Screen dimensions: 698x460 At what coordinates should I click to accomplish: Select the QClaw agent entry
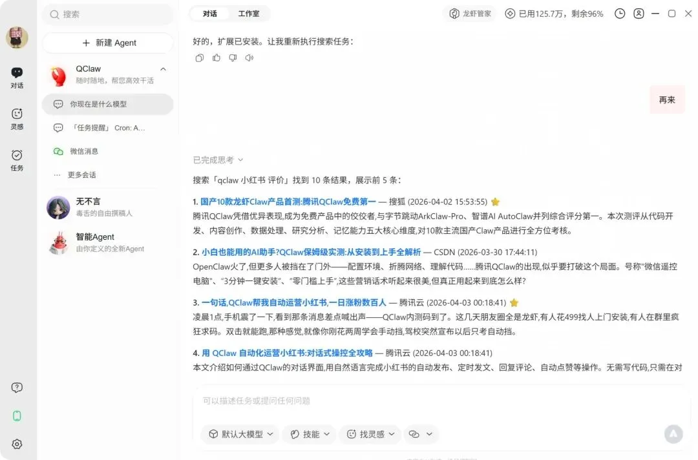(108, 74)
